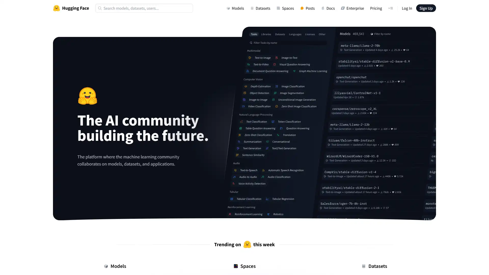Image resolution: width=489 pixels, height=275 pixels.
Task: Expand the Computer Vision task category
Action: [x=253, y=79]
